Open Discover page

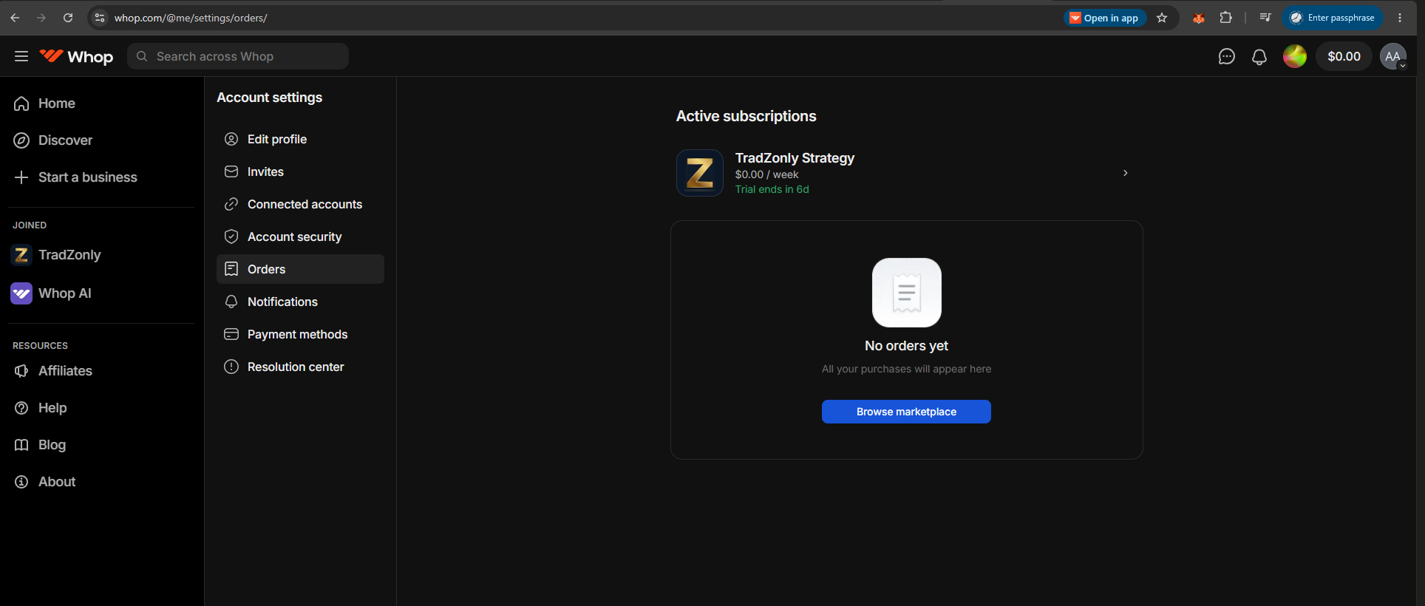click(65, 140)
